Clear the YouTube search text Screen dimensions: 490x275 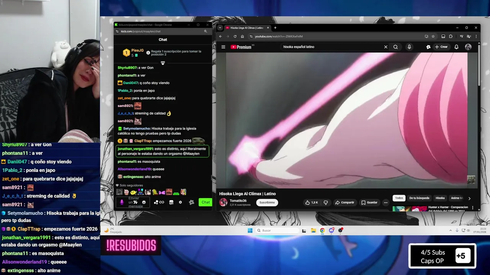385,47
